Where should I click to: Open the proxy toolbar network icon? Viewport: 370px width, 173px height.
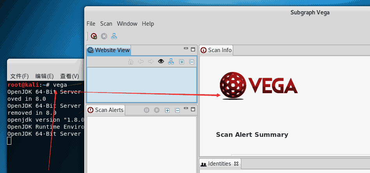click(x=114, y=36)
